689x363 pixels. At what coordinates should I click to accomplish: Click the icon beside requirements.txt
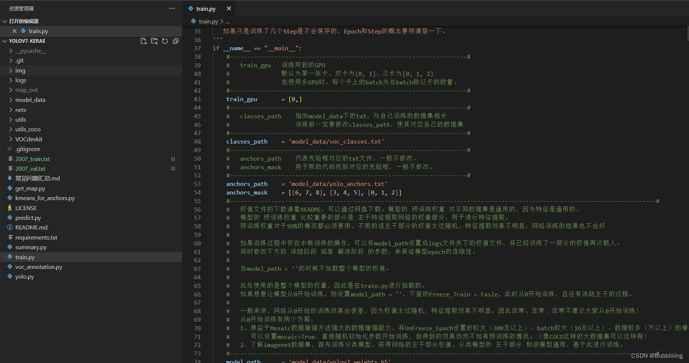pos(10,237)
